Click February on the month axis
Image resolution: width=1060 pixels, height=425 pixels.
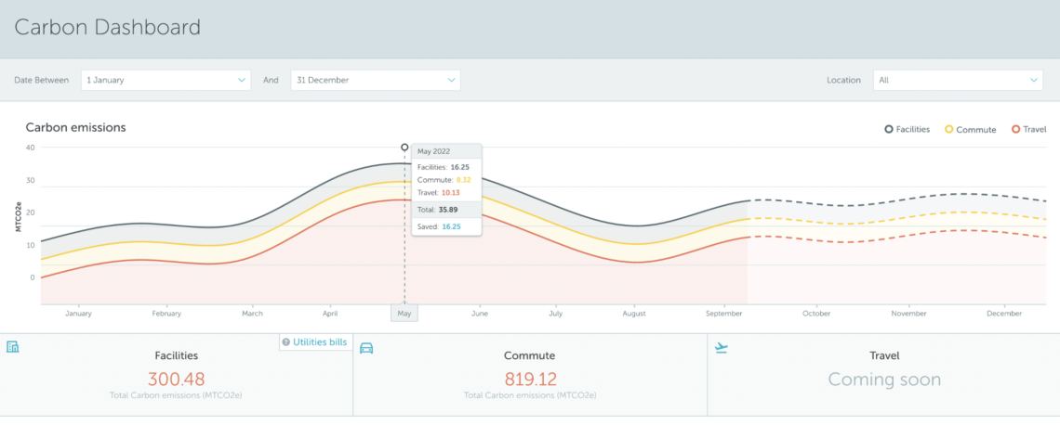[166, 314]
